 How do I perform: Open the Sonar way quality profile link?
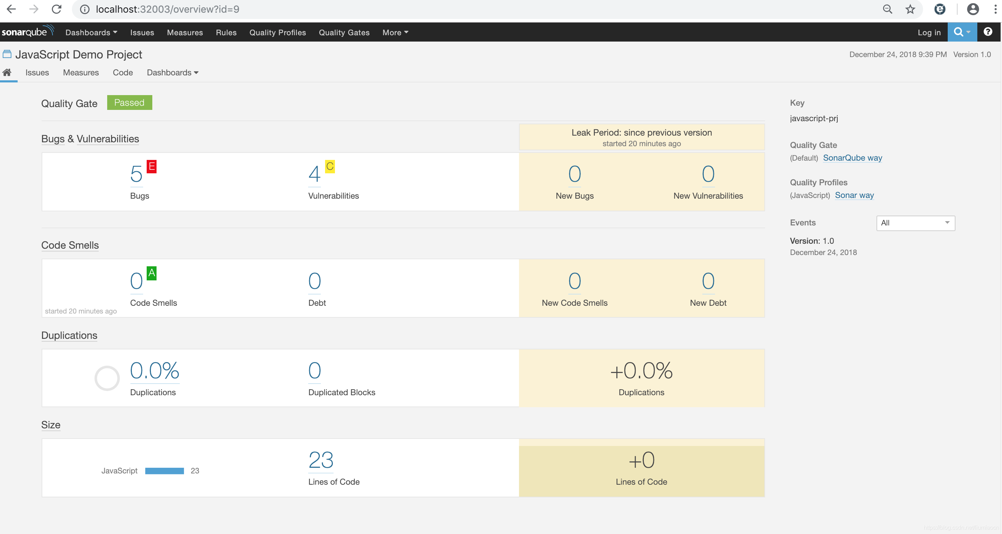854,195
